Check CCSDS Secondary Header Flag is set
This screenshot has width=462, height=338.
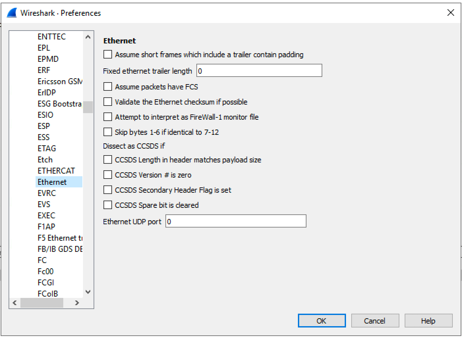(107, 190)
